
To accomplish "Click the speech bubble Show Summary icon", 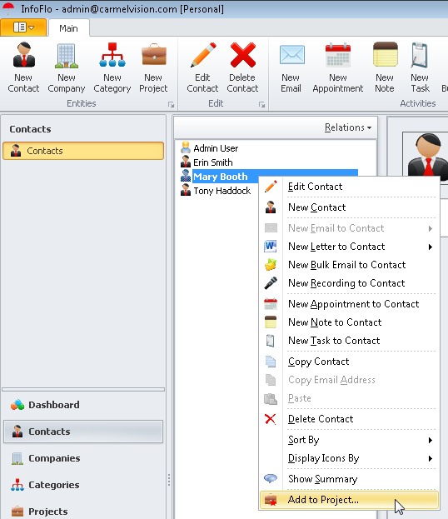I will tap(271, 478).
